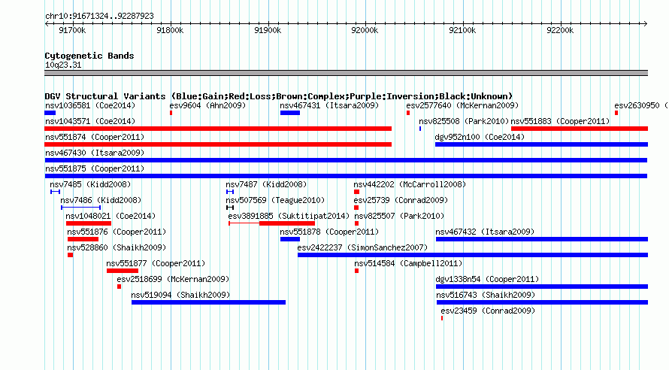Select the dgv952n100 (Coe2014) label
This screenshot has height=370, width=669.
480,137
